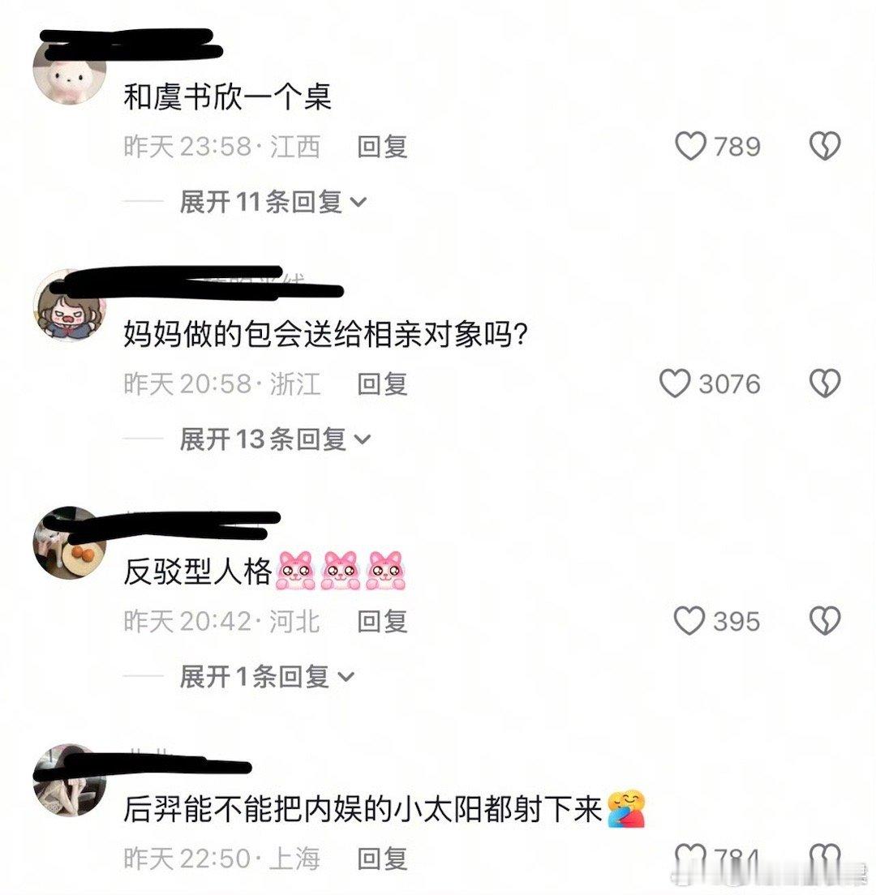Viewport: 876px width, 895px height.
Task: Dislike the 和虞书欣一个桌 comment
Action: pyautogui.click(x=825, y=146)
